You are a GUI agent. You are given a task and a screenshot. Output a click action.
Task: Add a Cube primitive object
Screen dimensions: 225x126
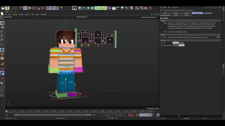tap(80, 8)
